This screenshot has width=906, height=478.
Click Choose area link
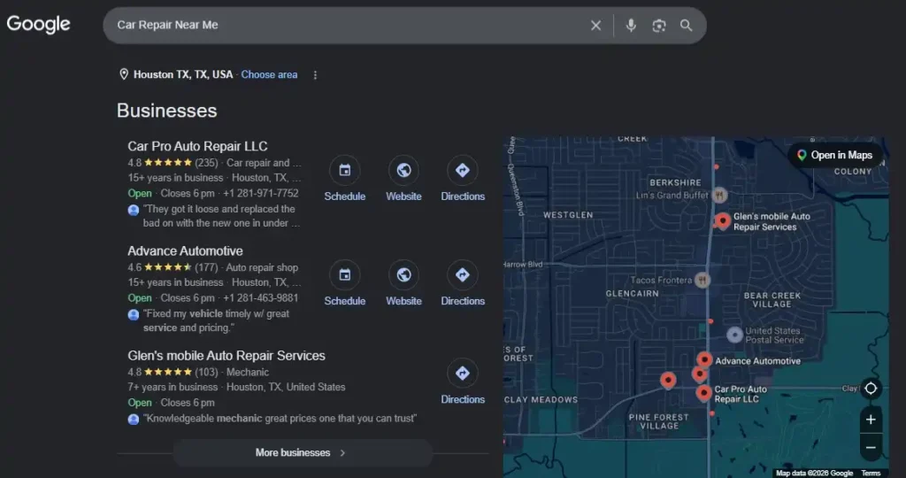click(269, 74)
